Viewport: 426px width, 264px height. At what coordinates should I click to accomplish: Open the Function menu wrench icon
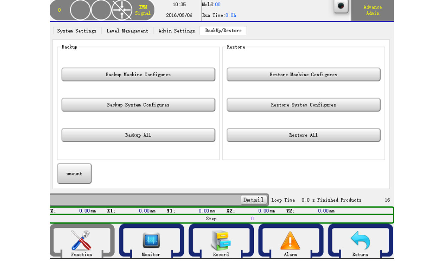click(x=81, y=240)
